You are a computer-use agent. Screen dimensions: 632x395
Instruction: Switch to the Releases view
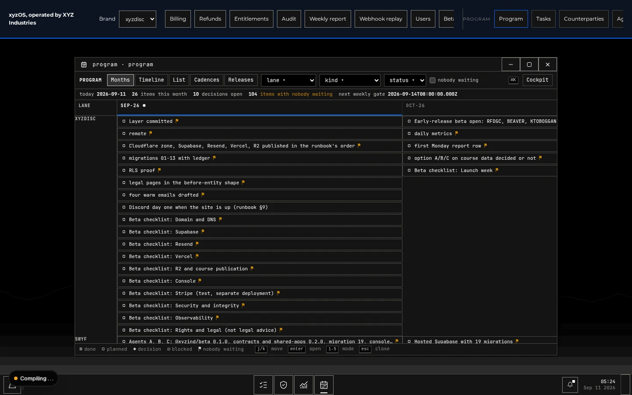tap(241, 80)
